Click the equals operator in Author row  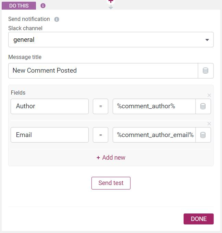coord(100,106)
